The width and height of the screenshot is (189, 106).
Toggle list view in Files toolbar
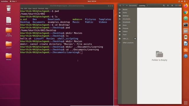[x=168, y=6]
